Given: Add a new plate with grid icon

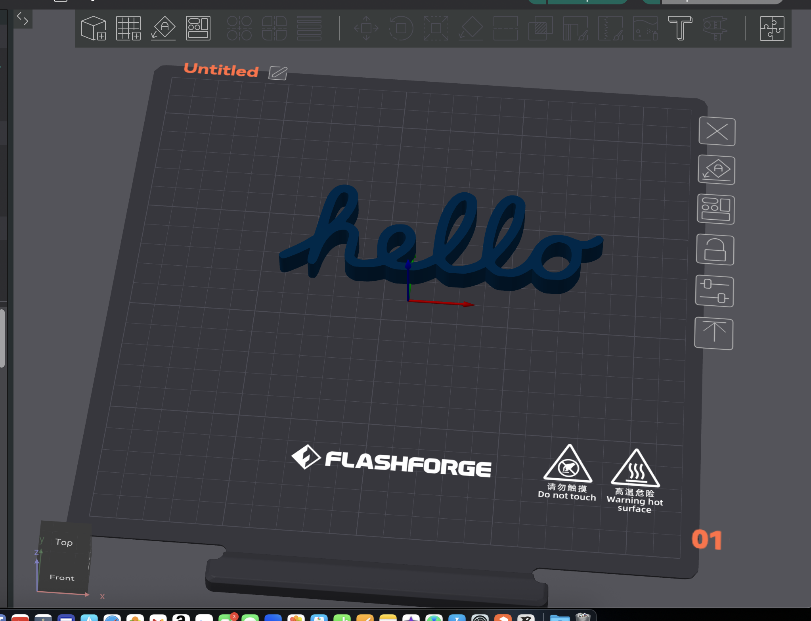Looking at the screenshot, I should (x=128, y=28).
